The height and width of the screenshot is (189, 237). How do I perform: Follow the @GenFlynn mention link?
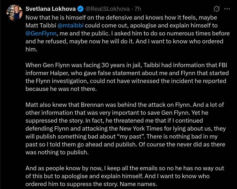pyautogui.click(x=41, y=33)
